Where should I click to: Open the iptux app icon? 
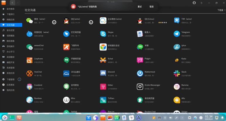177,47
